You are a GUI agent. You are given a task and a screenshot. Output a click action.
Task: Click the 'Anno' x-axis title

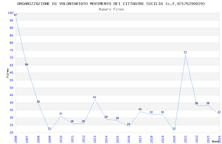click(x=215, y=141)
